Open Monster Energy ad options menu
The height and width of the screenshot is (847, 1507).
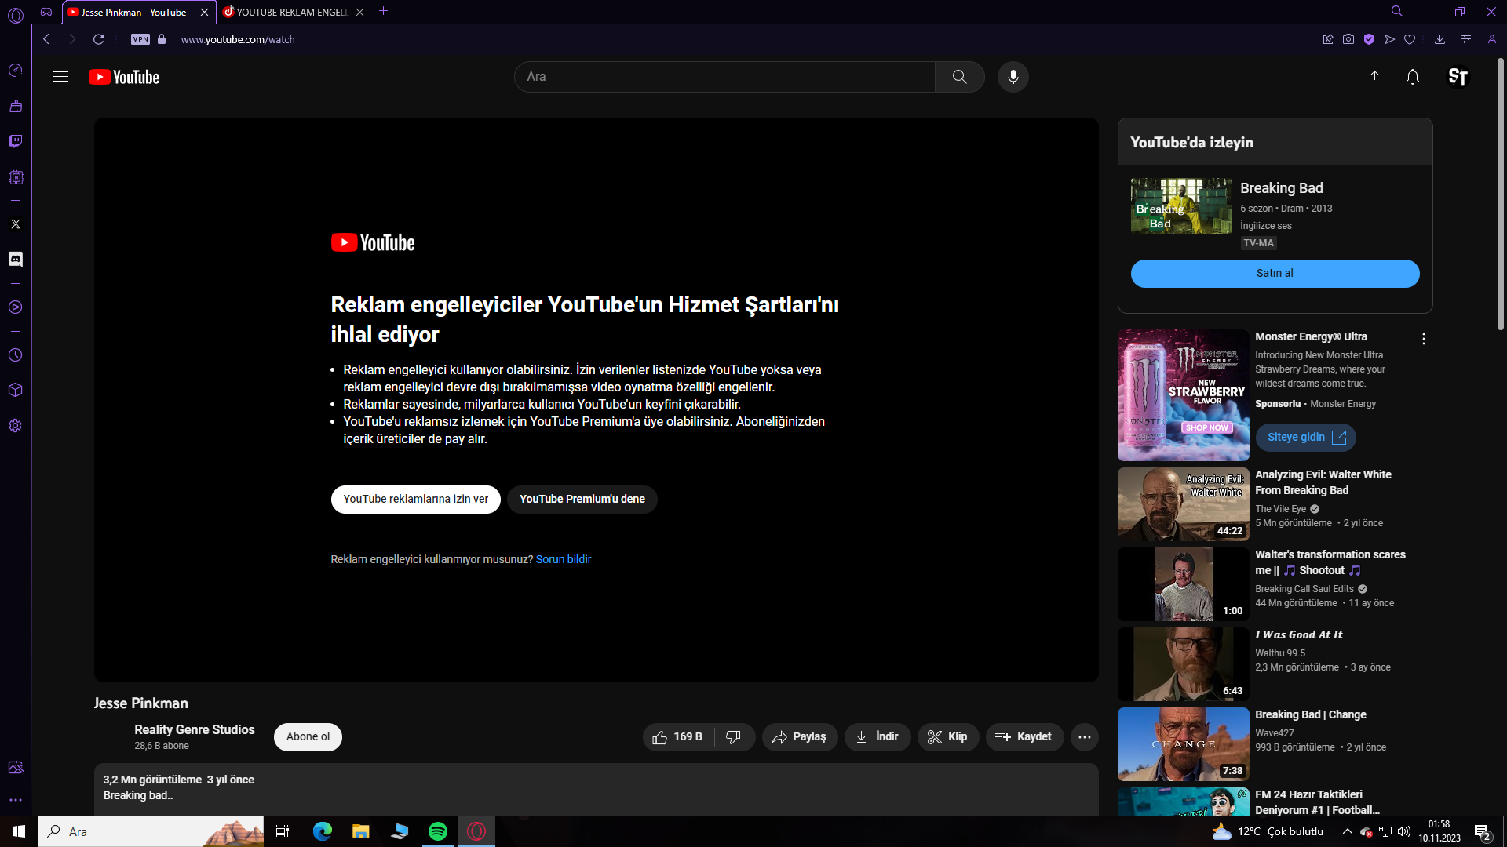pos(1423,339)
